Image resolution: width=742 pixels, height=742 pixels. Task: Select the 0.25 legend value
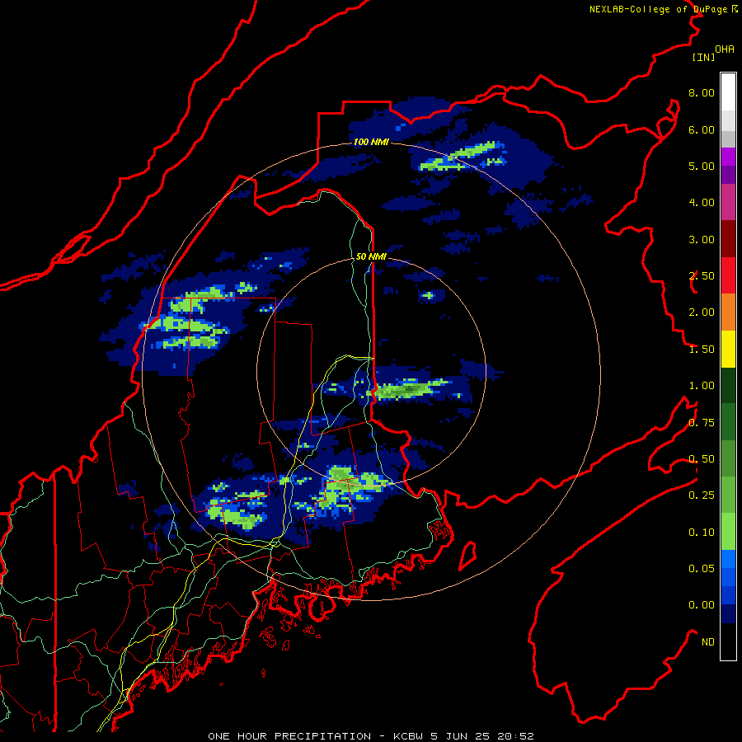[702, 495]
